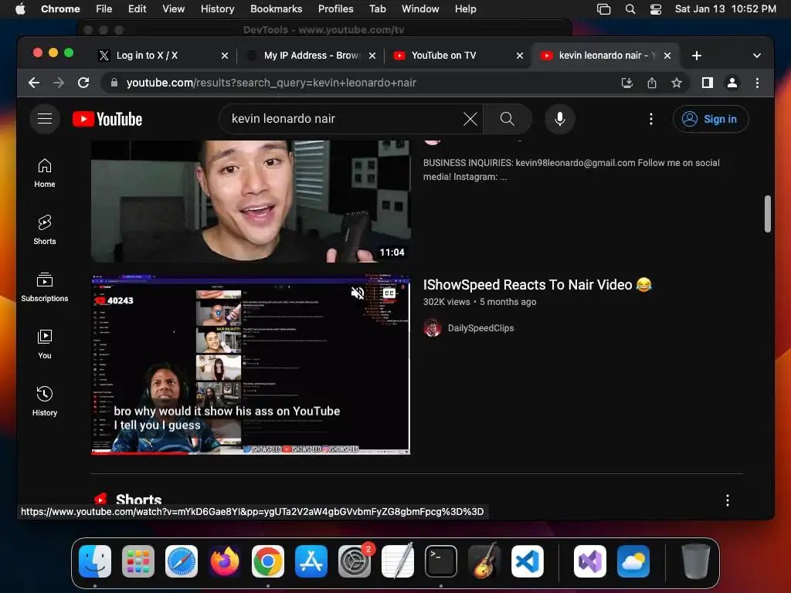Share this page icon in address bar
The height and width of the screenshot is (593, 791).
coord(652,83)
